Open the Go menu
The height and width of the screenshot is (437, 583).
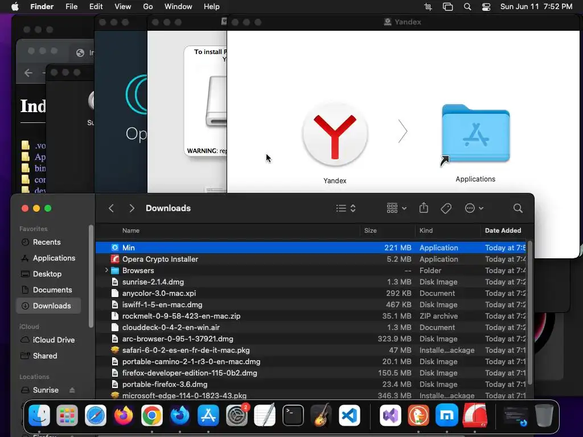pos(148,7)
